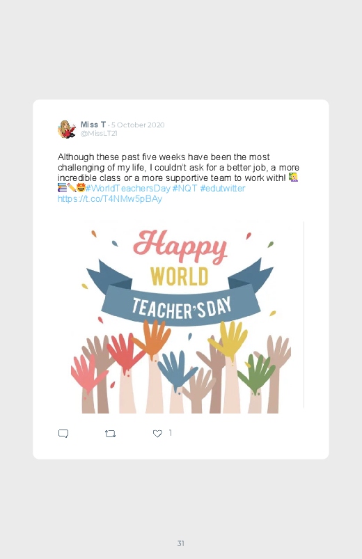Click the 5 October 2020 timestamp
Image resolution: width=362 pixels, height=559 pixels.
click(138, 125)
